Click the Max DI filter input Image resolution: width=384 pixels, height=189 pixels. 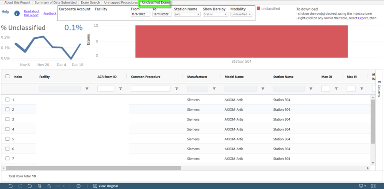click(x=326, y=89)
